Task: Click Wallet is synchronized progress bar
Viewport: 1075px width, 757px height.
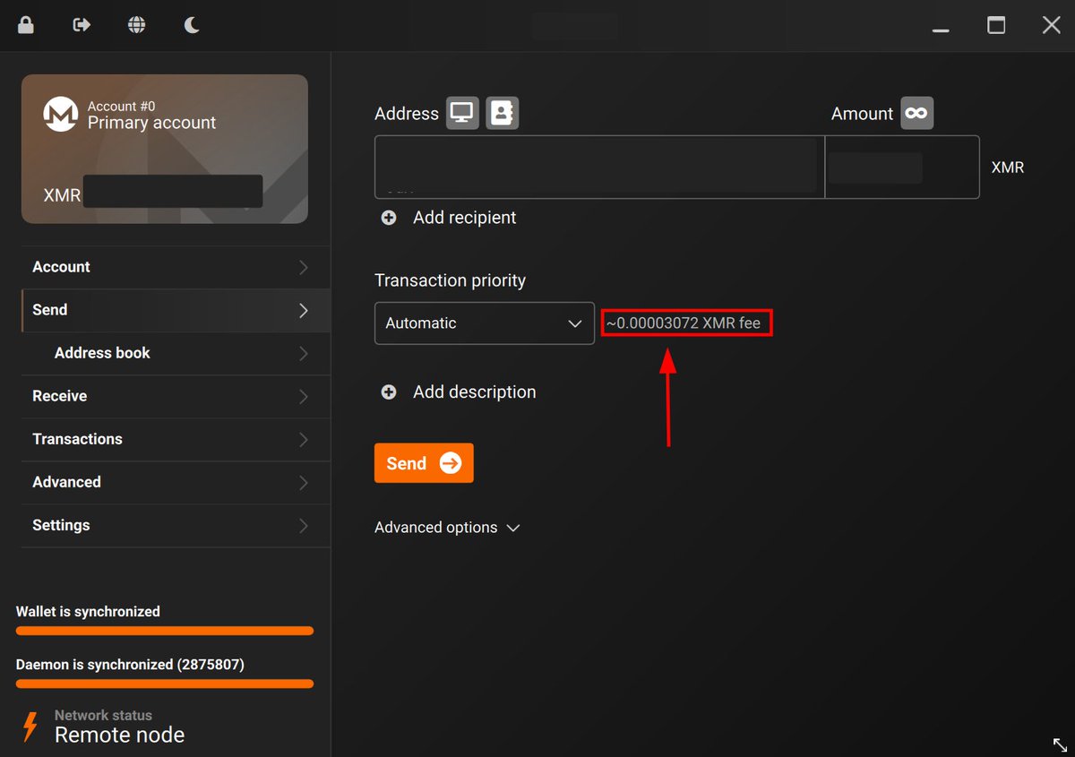Action: [165, 631]
